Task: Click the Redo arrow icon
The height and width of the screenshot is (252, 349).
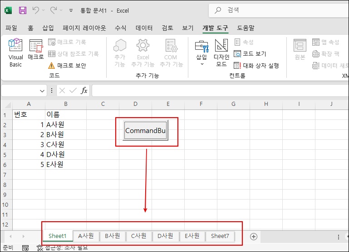Action: [54, 10]
